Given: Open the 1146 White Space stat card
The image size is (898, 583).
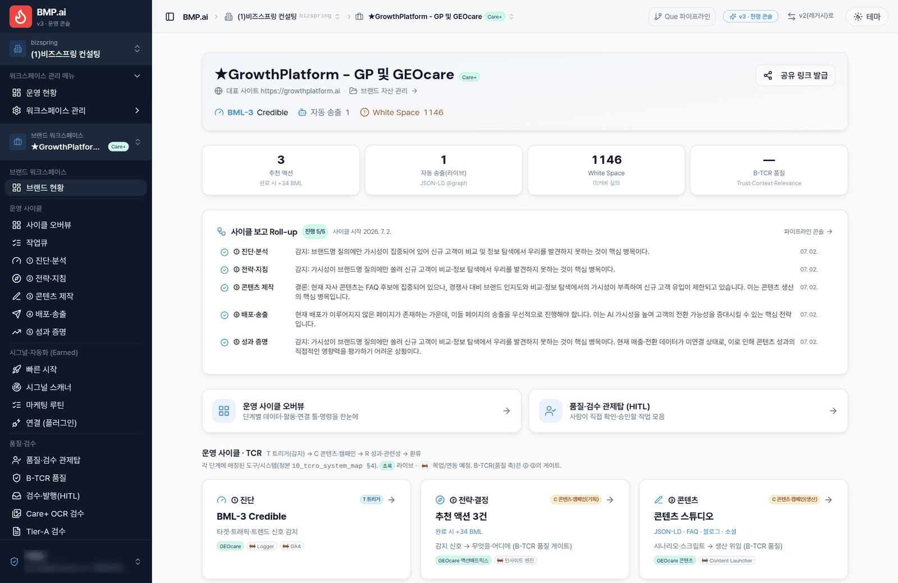Looking at the screenshot, I should 606,170.
